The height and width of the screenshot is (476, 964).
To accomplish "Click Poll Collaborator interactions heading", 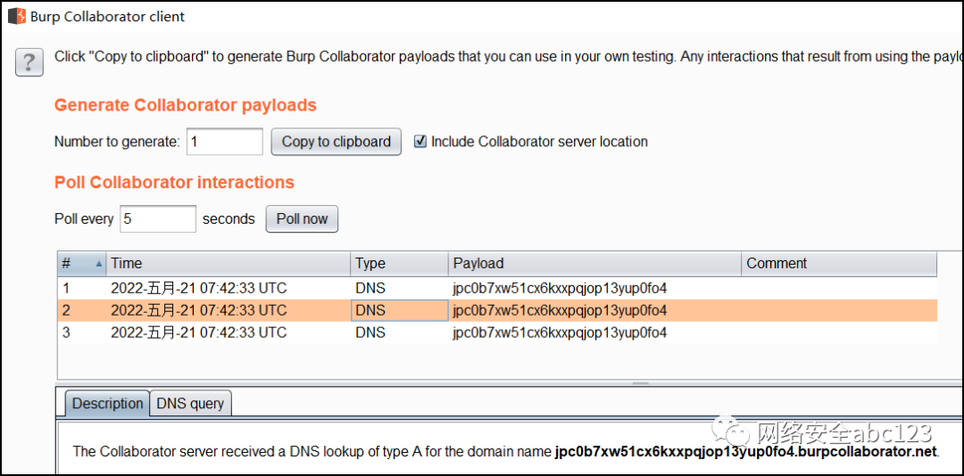I will 174,183.
